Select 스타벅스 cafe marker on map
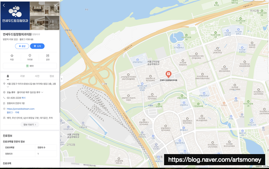This screenshot has width=269, height=169. pyautogui.click(x=224, y=103)
